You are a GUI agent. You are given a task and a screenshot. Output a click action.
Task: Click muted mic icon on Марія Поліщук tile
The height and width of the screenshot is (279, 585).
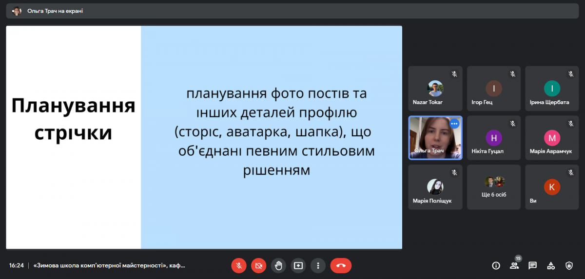(x=454, y=172)
